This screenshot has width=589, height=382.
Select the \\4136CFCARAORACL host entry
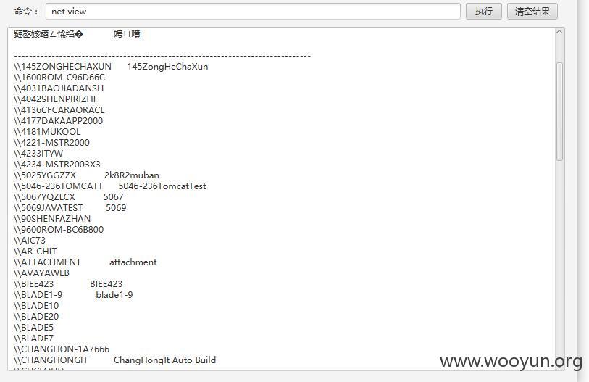(59, 110)
